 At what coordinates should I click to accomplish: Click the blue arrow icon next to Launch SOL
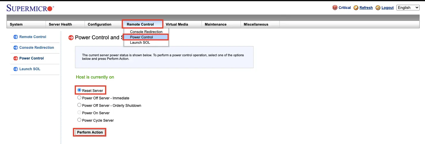click(15, 69)
